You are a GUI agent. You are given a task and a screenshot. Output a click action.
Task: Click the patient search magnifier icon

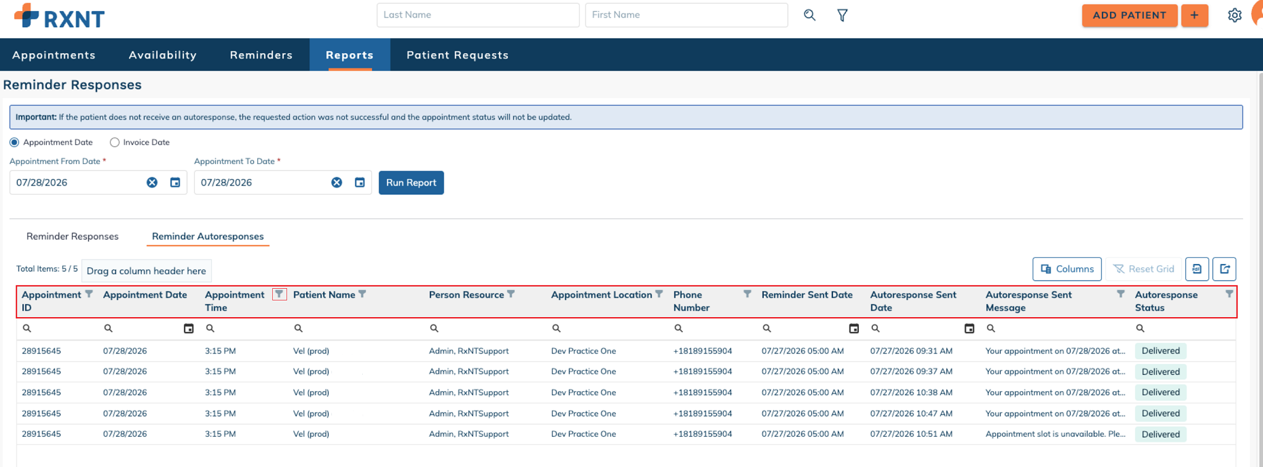(x=810, y=15)
